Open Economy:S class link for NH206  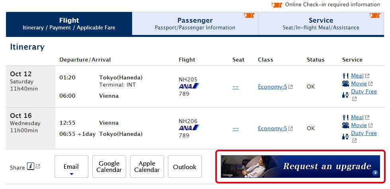(272, 128)
